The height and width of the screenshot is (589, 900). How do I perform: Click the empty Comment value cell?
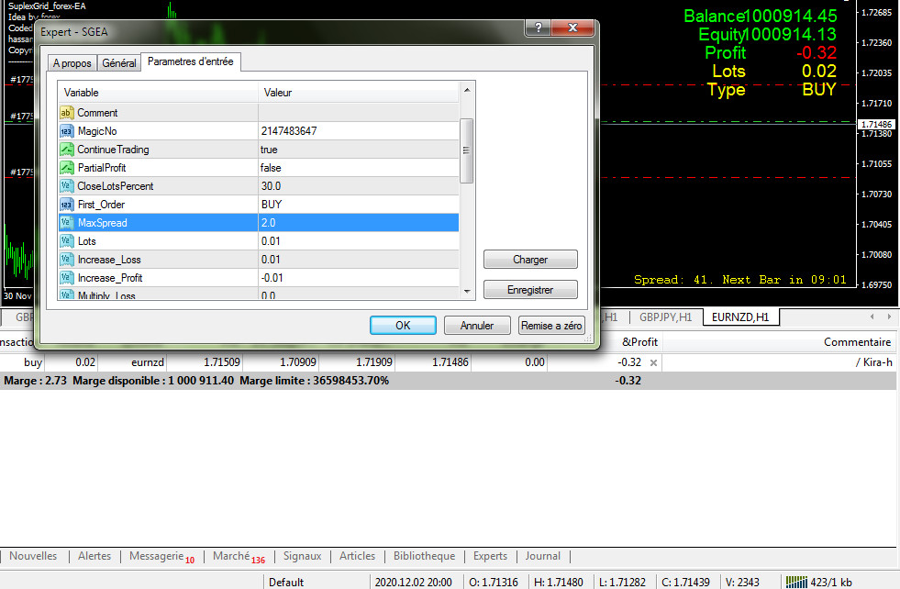tap(358, 113)
